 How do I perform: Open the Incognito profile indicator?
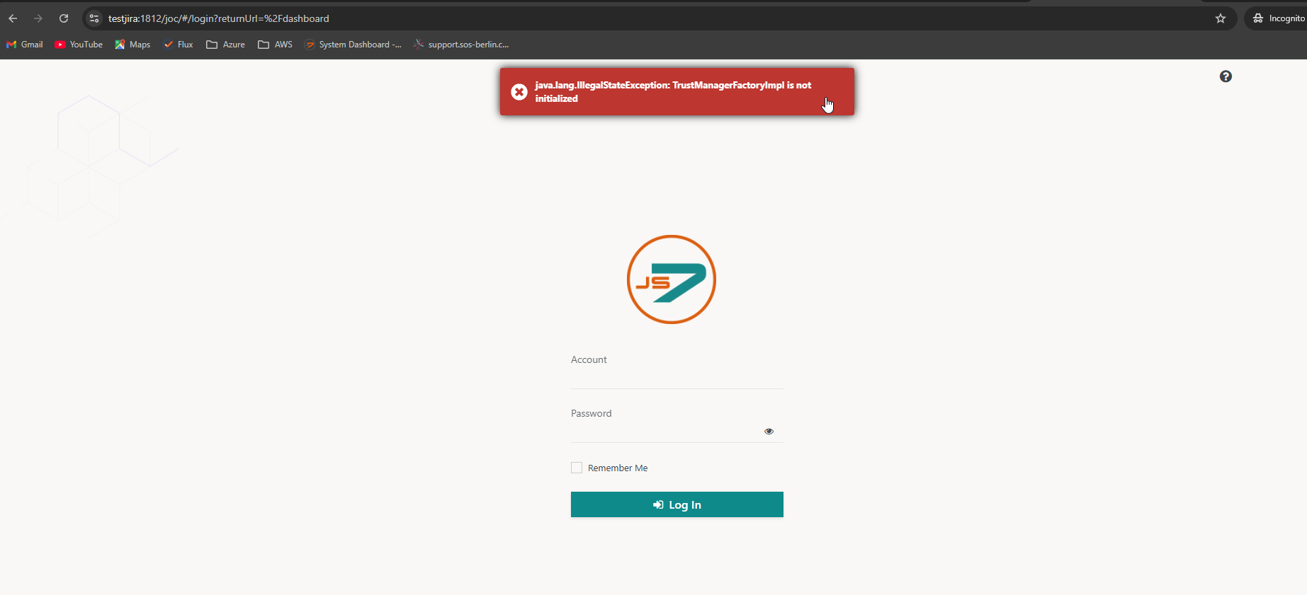1278,18
